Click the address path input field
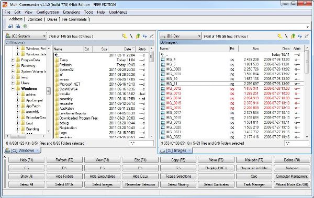This screenshot has width=314, height=198. pyautogui.click(x=167, y=27)
